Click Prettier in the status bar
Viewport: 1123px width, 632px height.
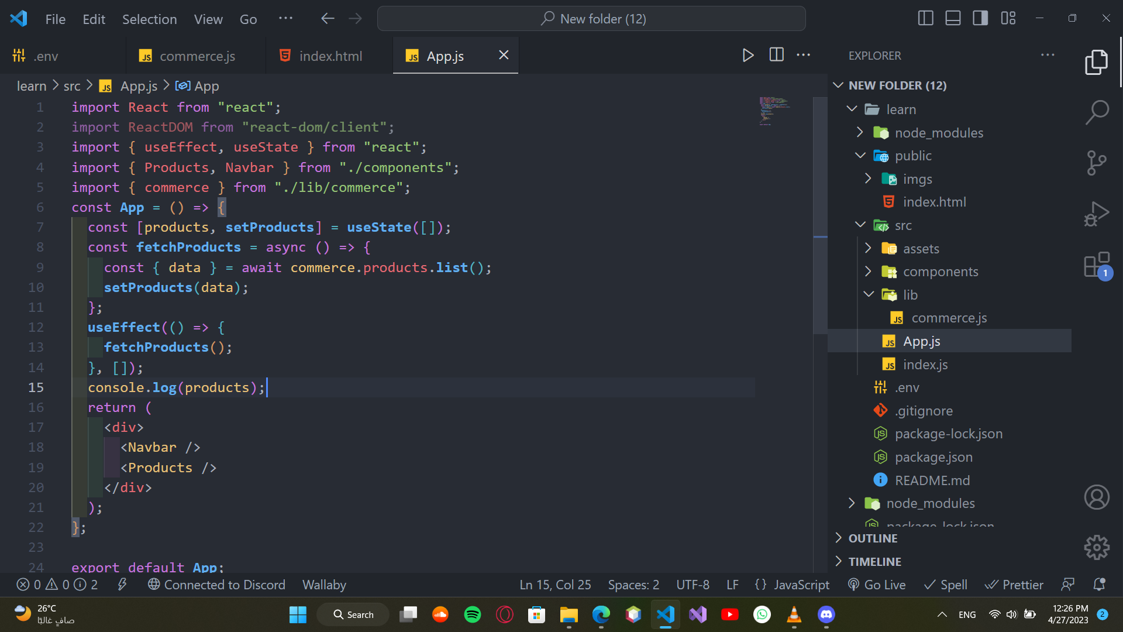tap(1014, 585)
